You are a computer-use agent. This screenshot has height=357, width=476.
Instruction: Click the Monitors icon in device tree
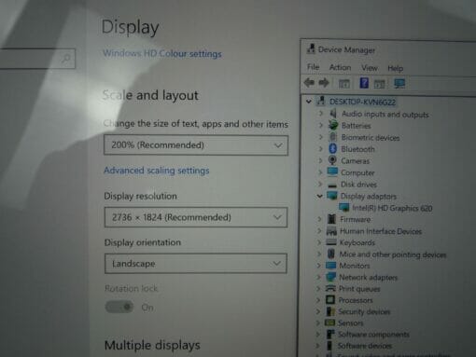(x=330, y=266)
